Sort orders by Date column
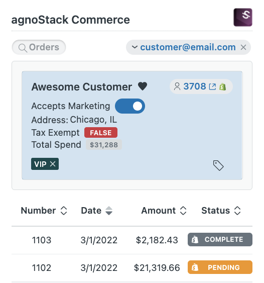This screenshot has width=264, height=283. (x=96, y=211)
